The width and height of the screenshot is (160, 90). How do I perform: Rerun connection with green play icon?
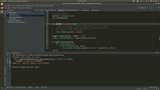(7, 55)
